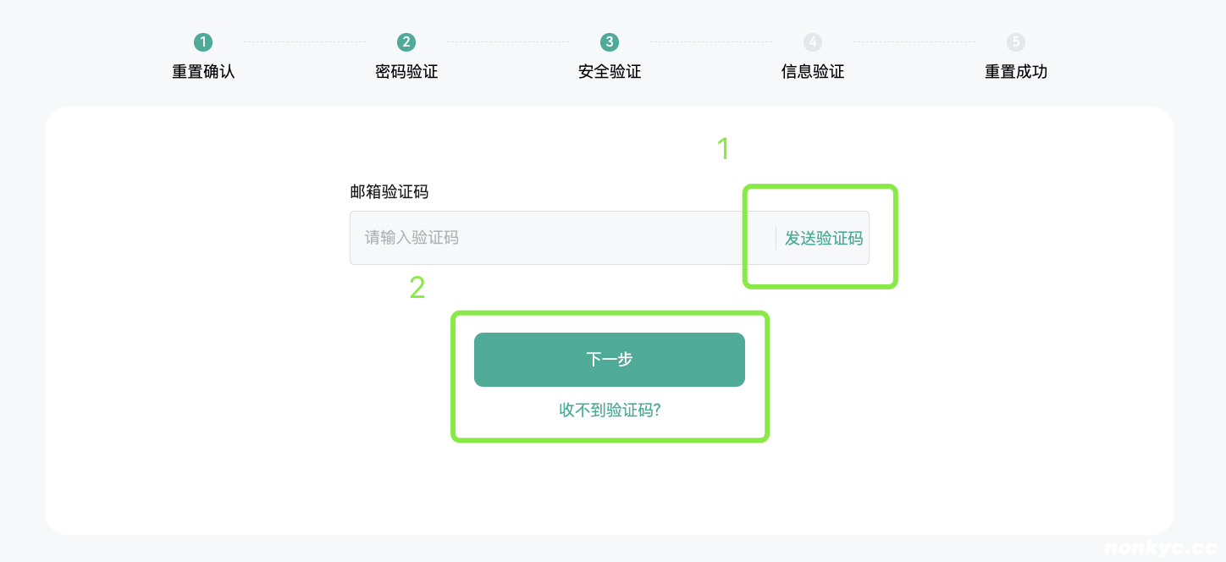Select the highlighted step 3 安全验证 circle

click(x=609, y=41)
